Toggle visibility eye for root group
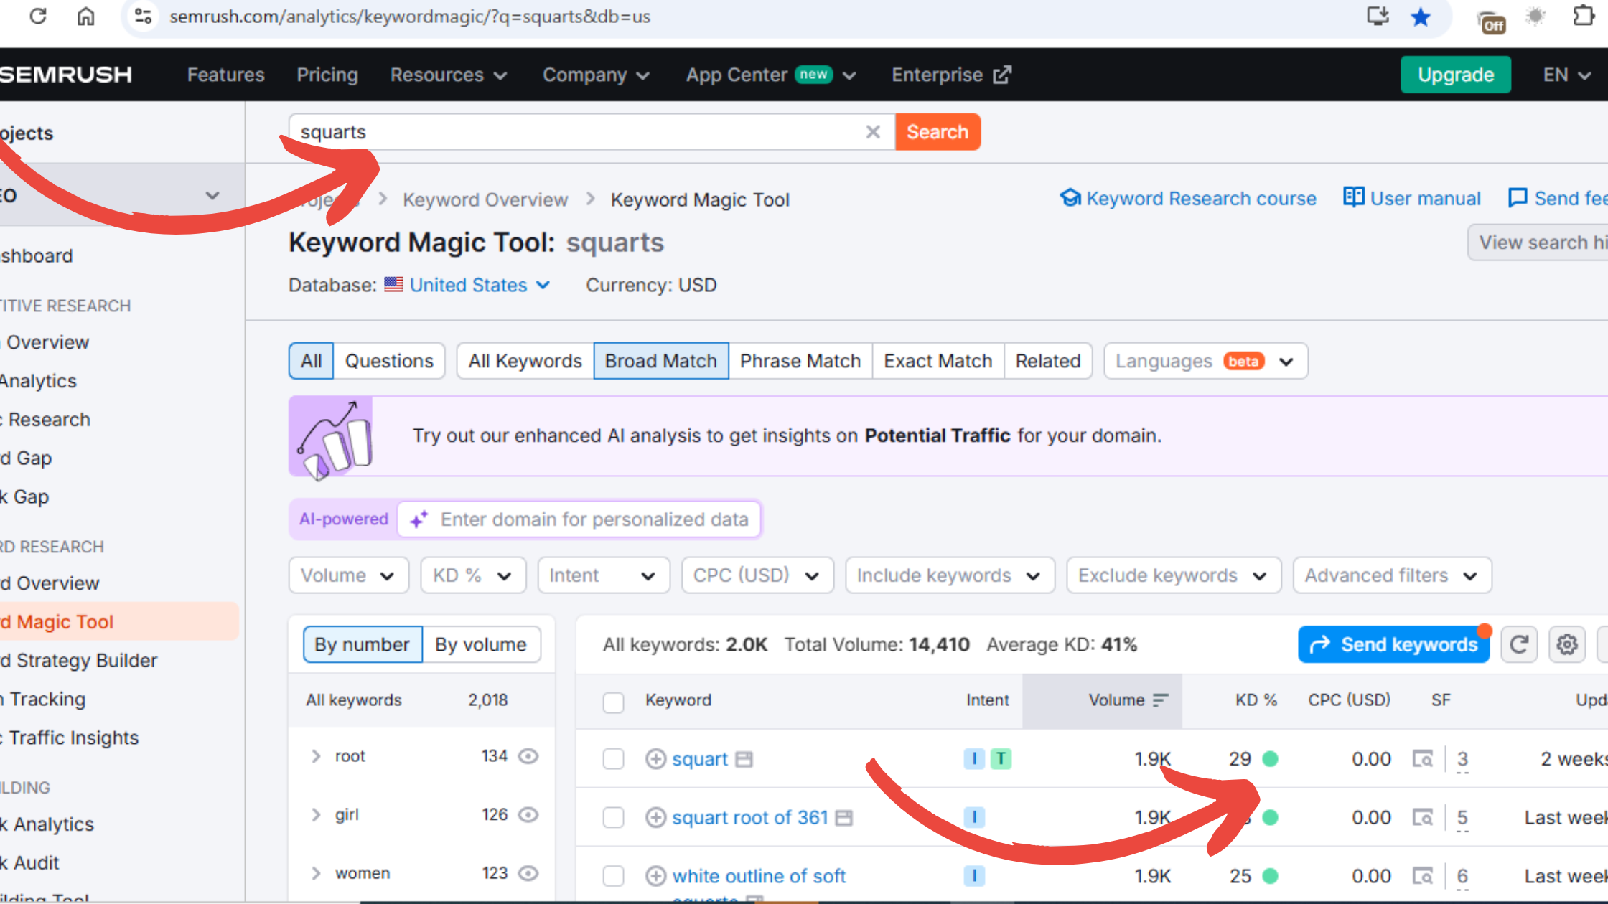 pos(528,756)
